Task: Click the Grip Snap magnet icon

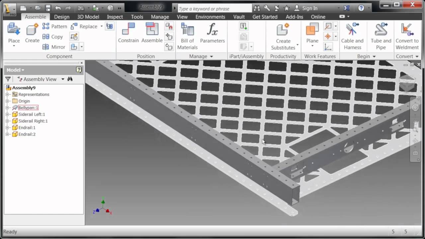Action: point(169,26)
